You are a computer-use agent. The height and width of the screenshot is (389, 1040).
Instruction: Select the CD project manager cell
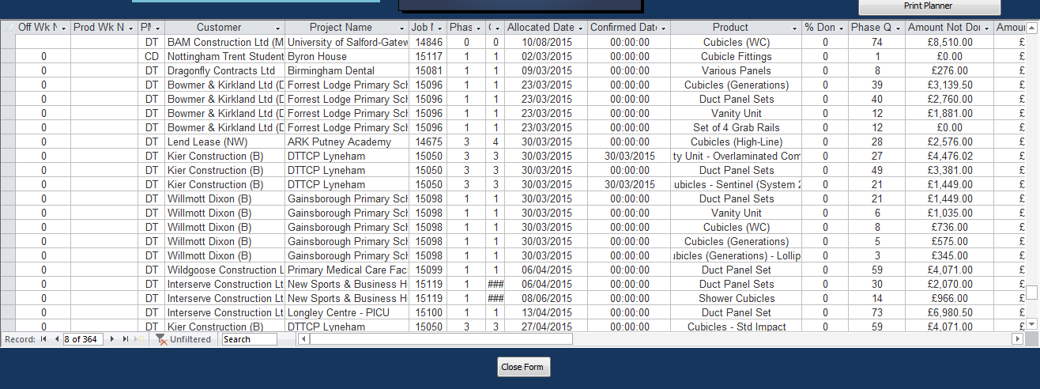coord(152,57)
